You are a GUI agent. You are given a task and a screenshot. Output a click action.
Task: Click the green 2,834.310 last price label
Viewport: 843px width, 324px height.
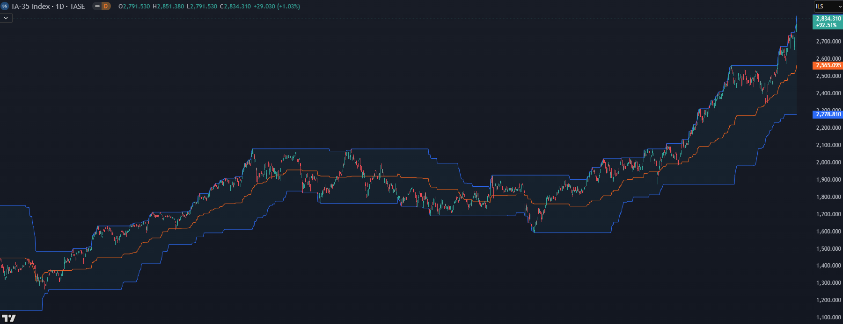click(828, 22)
